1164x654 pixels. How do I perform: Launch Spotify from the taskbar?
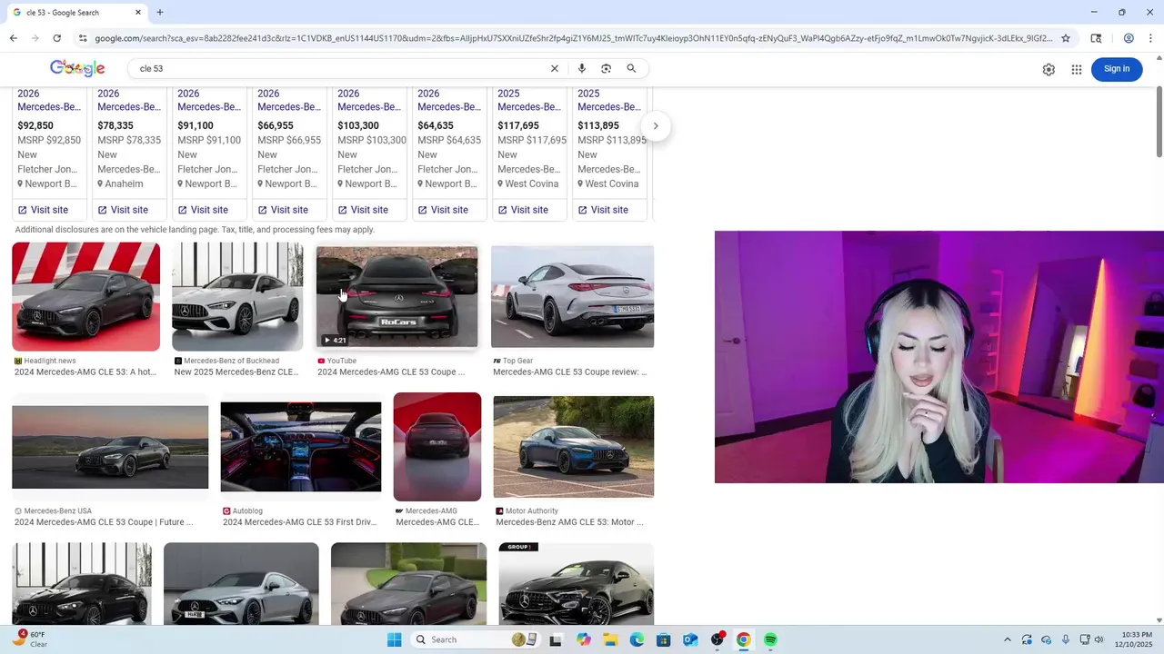[770, 639]
